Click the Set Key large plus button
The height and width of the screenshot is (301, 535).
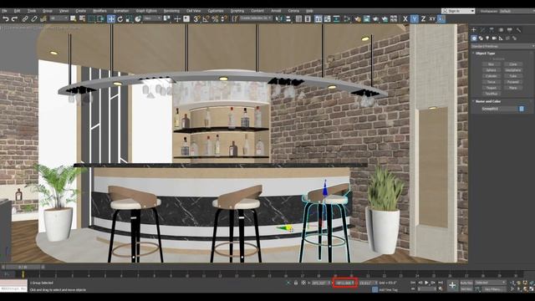click(x=452, y=285)
